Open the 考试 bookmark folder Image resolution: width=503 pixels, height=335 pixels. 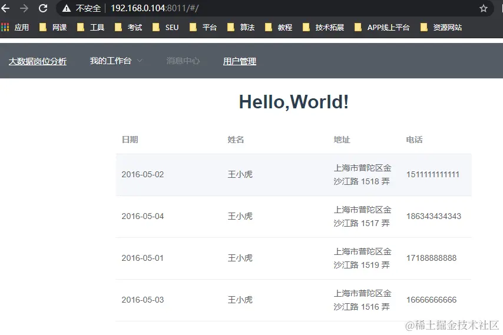(128, 28)
